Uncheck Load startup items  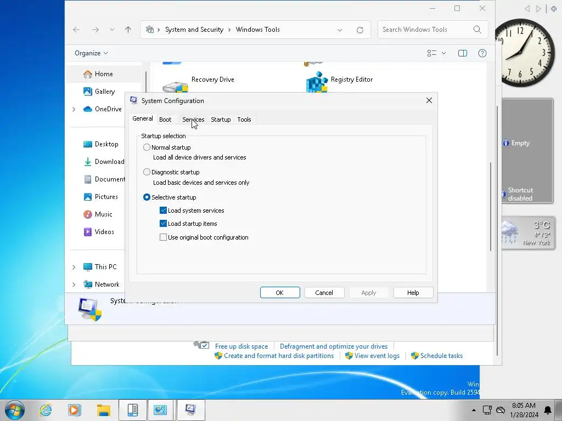[x=163, y=224]
